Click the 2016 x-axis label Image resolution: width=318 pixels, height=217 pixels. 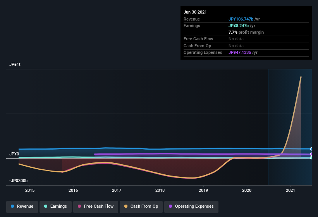click(x=73, y=190)
